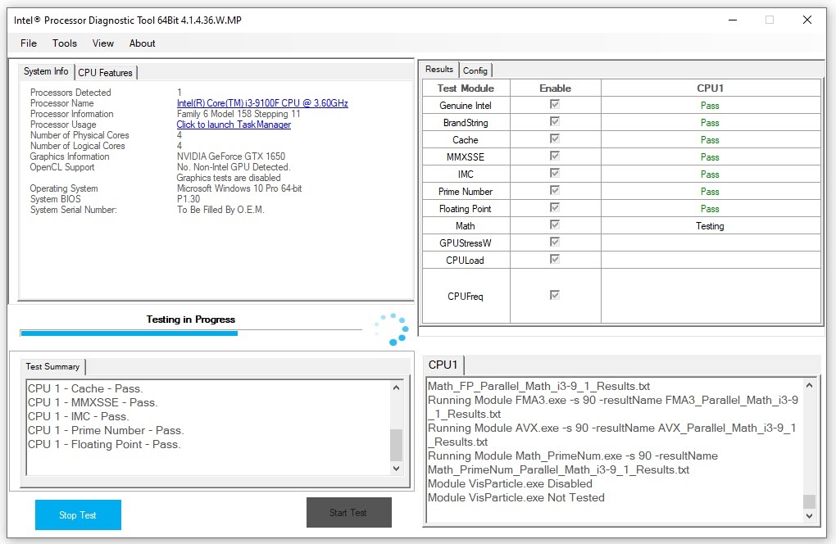Toggle the CPULoad enable checkbox

pos(555,259)
